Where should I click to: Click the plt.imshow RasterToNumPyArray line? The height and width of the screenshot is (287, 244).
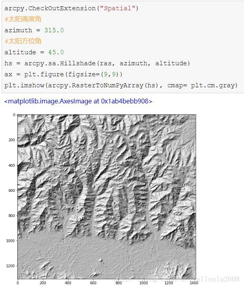(x=121, y=85)
